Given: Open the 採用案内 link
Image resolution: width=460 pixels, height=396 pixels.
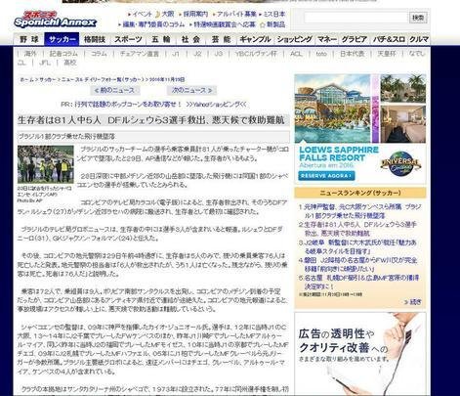Looking at the screenshot, I should click(x=195, y=15).
